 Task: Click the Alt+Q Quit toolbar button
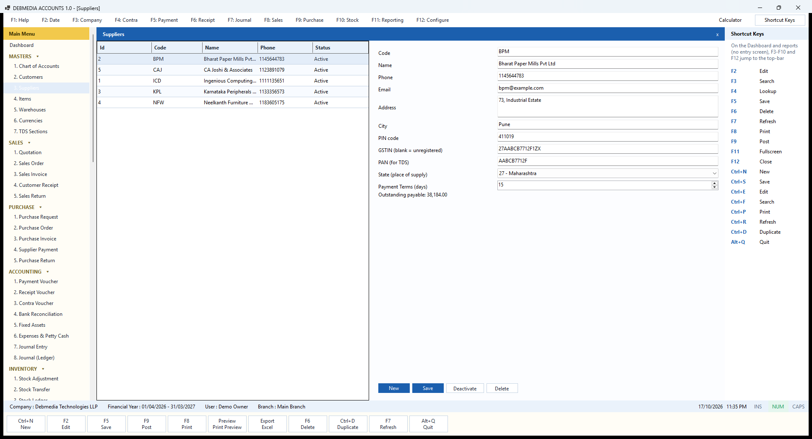(x=428, y=424)
